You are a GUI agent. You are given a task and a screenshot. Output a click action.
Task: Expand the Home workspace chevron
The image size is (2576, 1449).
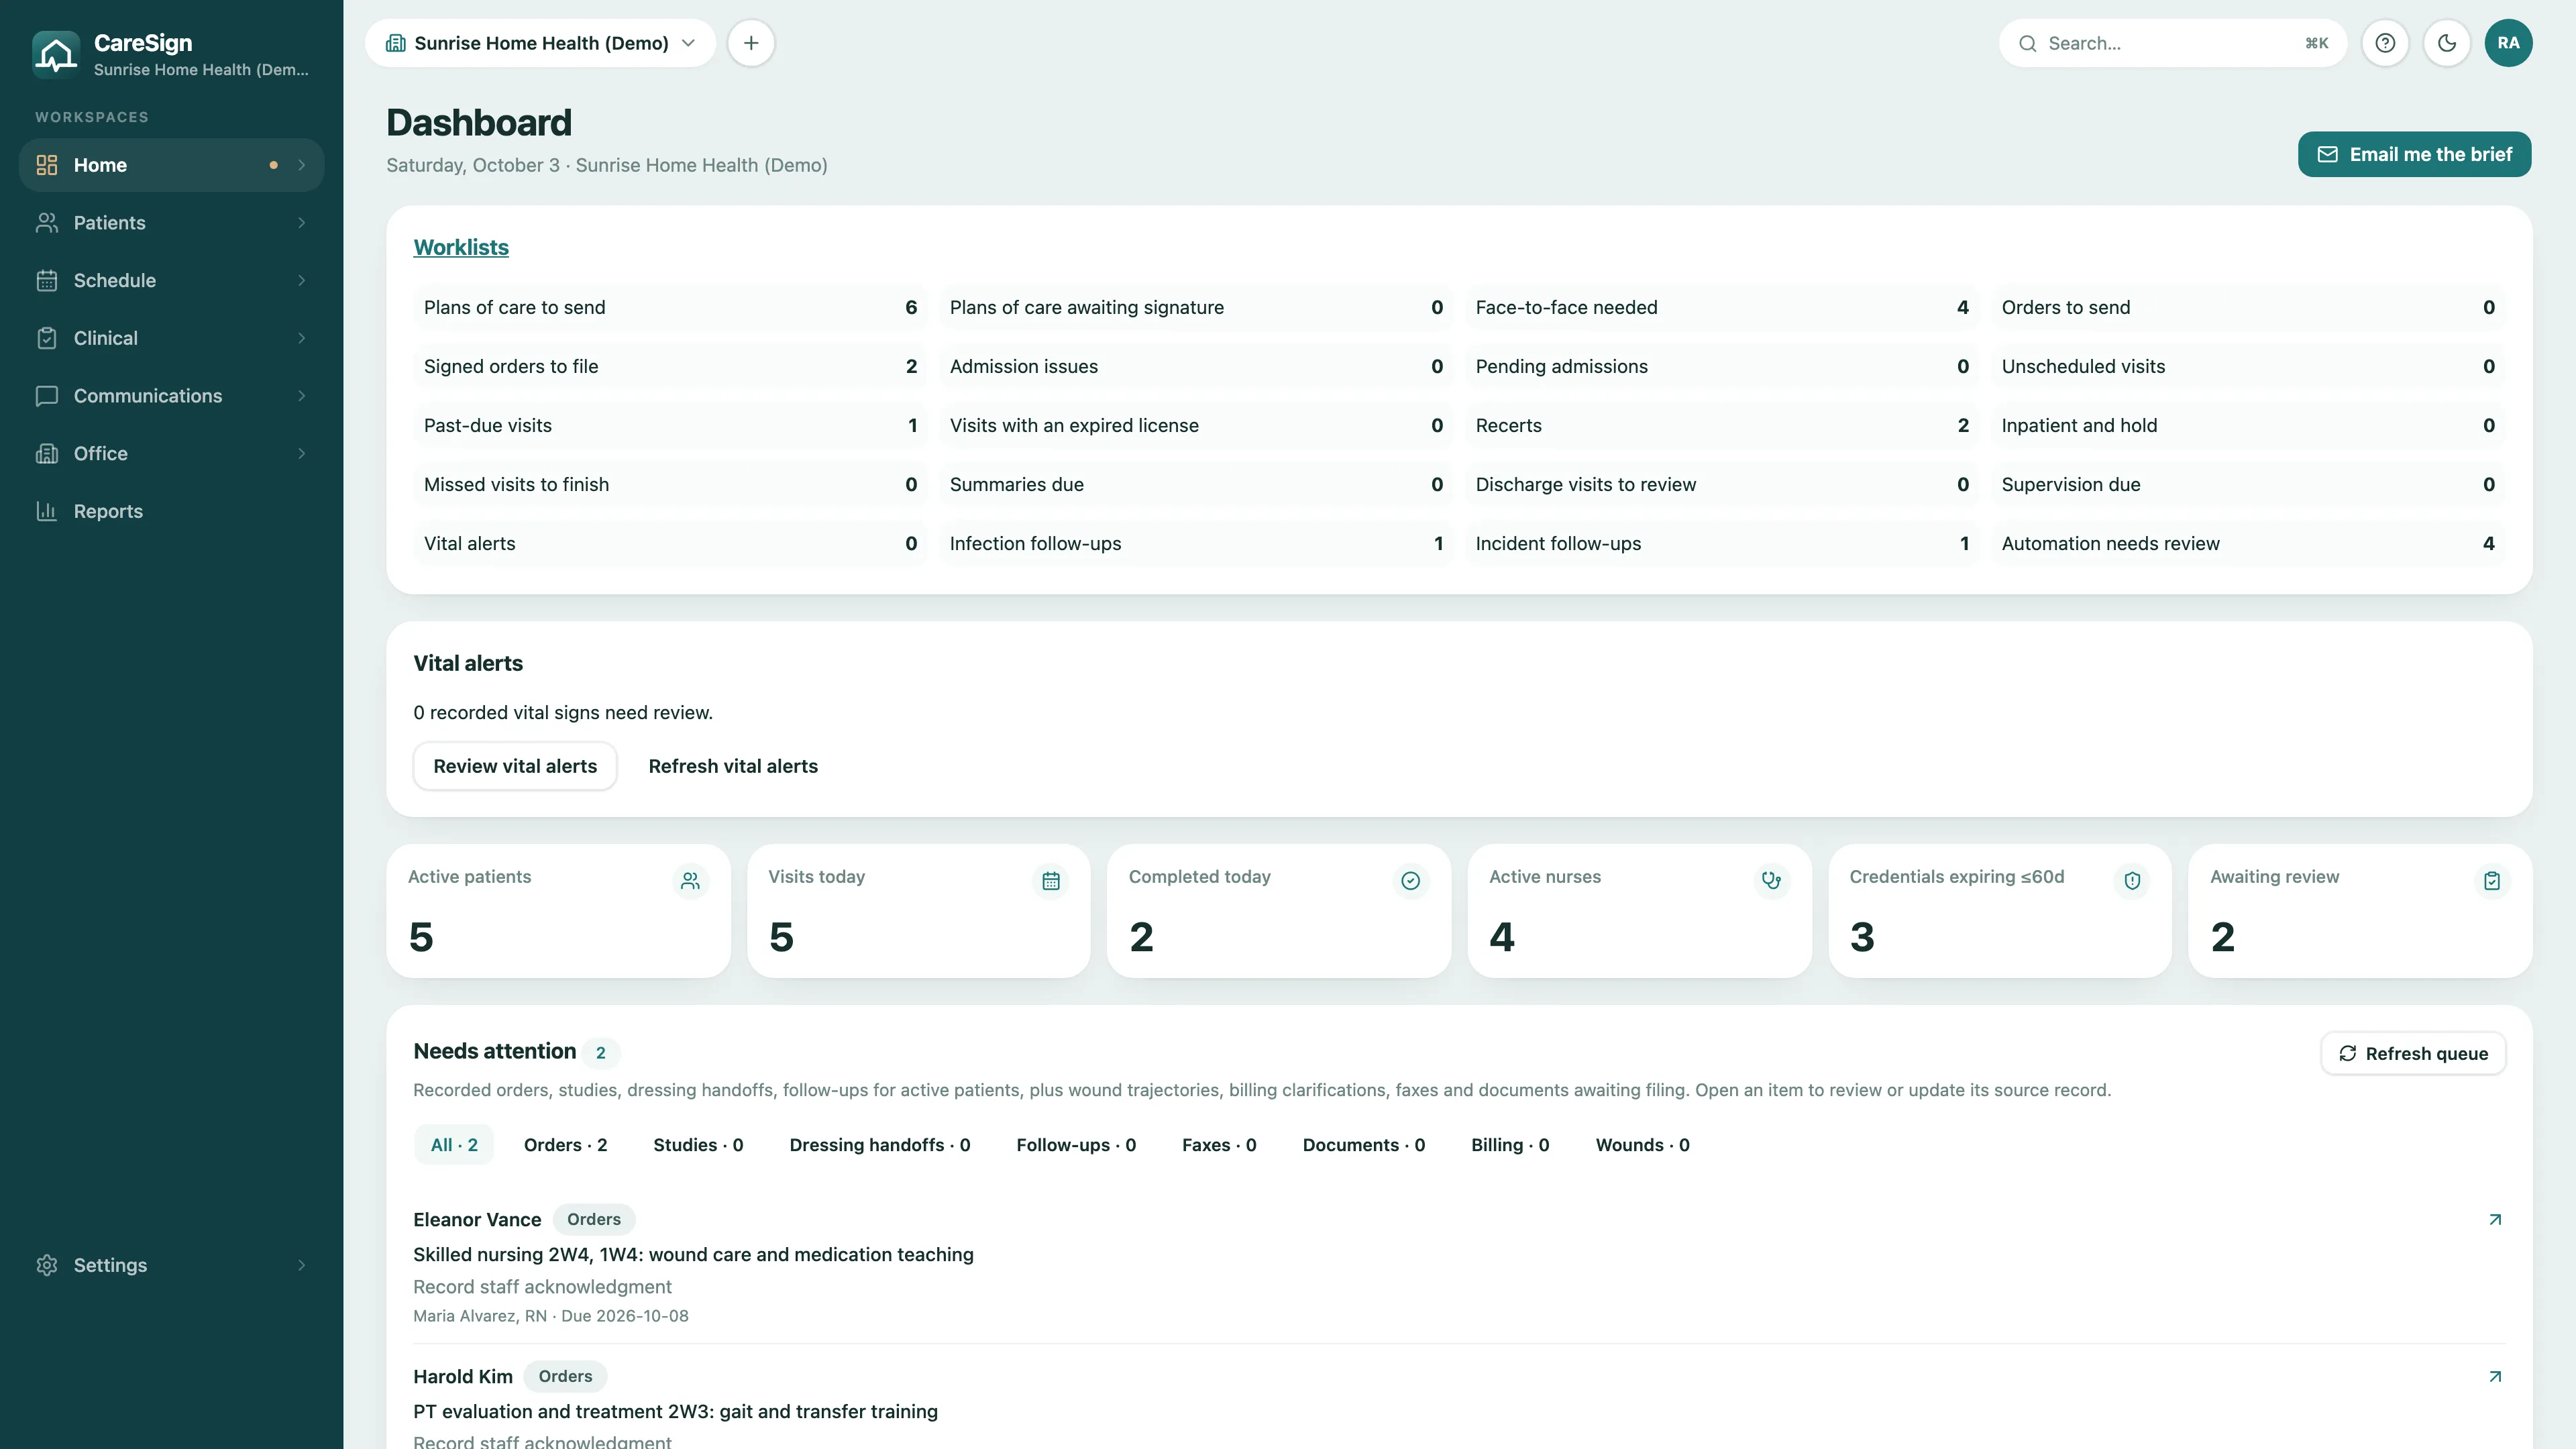click(301, 165)
